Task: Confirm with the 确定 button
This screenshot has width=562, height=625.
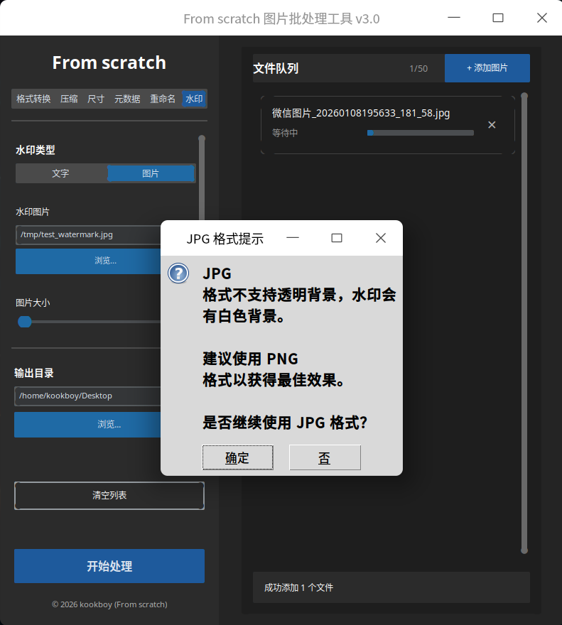Action: (x=238, y=457)
